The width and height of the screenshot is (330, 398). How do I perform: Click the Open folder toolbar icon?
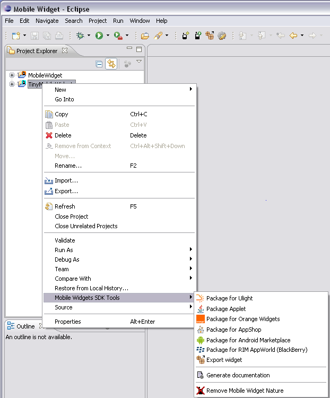[x=145, y=36]
